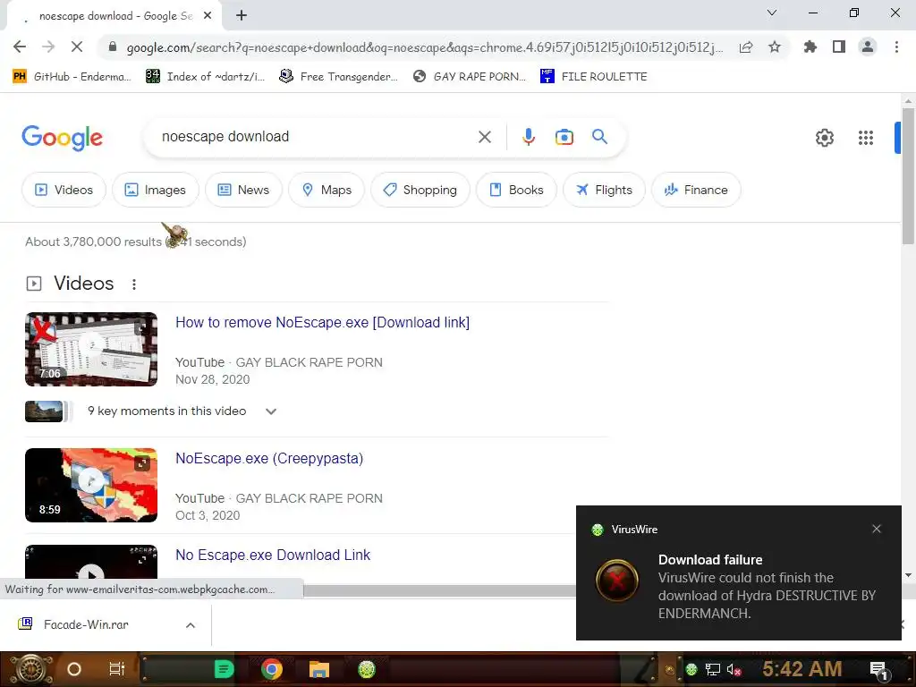Click the 5:42 AM taskbar clock

point(801,669)
